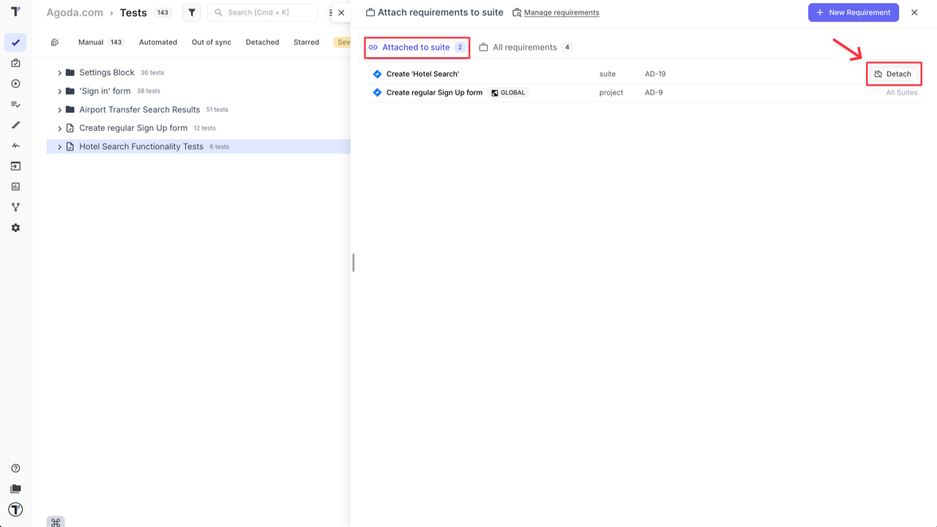Expand the 'Sign in' form folder

[x=60, y=91]
